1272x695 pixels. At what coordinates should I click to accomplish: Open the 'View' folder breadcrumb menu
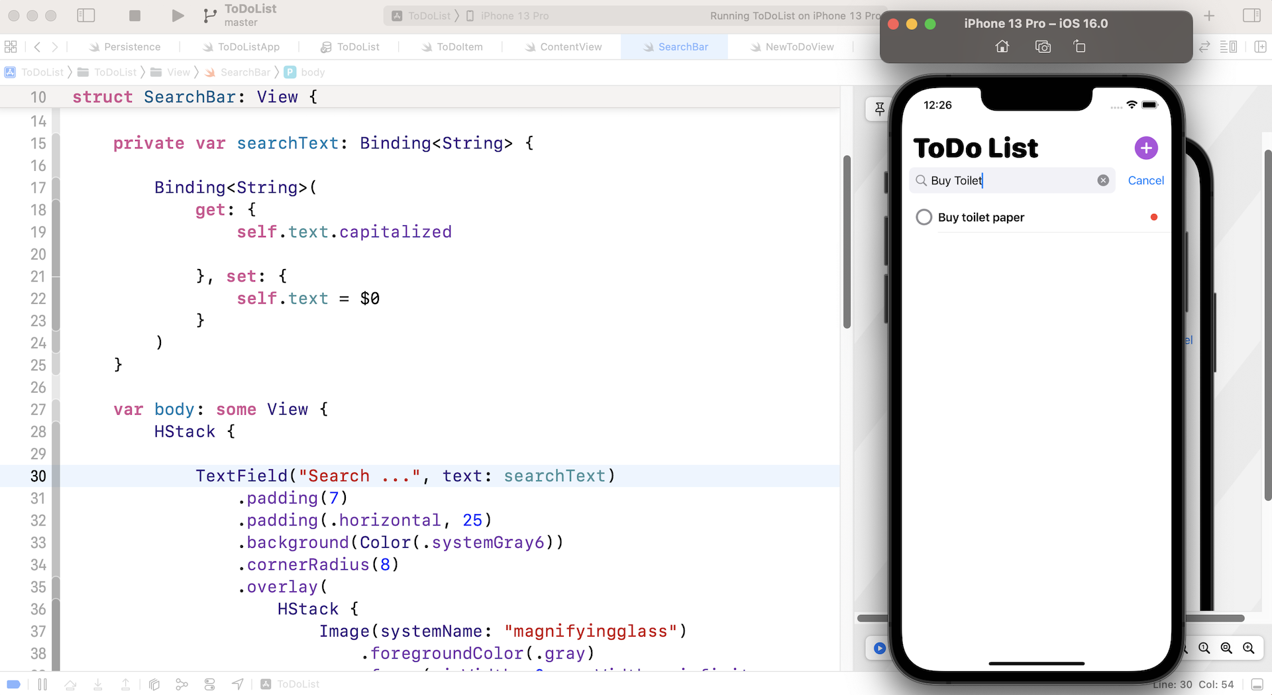(x=178, y=72)
